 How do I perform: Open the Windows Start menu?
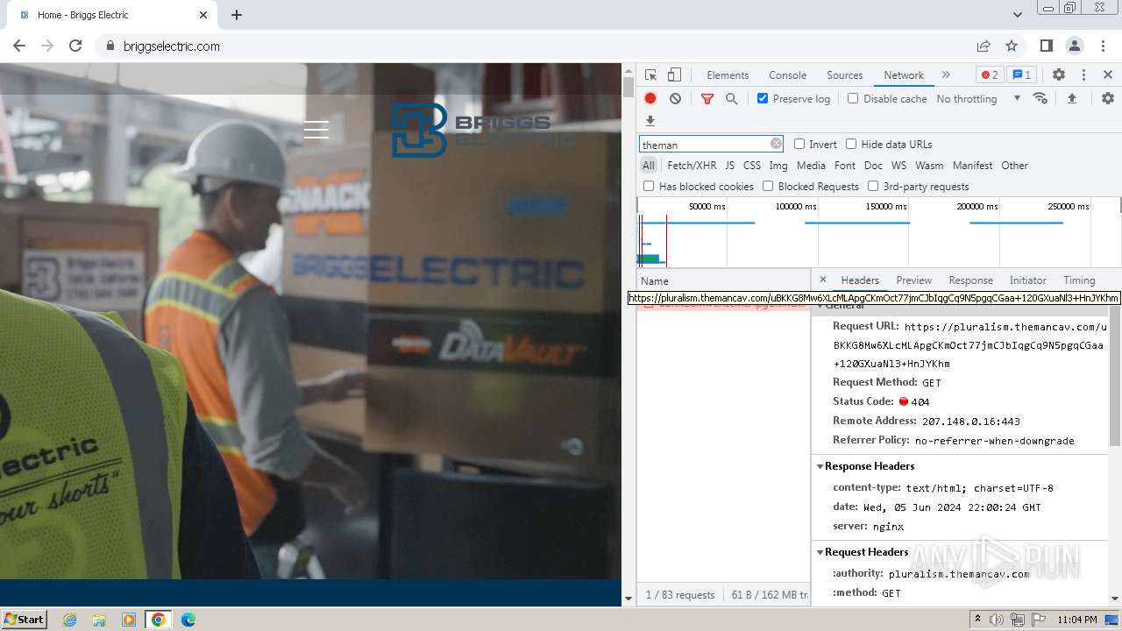tap(25, 620)
